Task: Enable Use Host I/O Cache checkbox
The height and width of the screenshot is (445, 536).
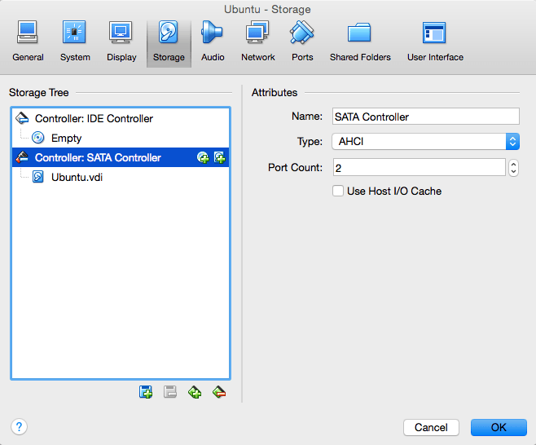Action: tap(338, 191)
